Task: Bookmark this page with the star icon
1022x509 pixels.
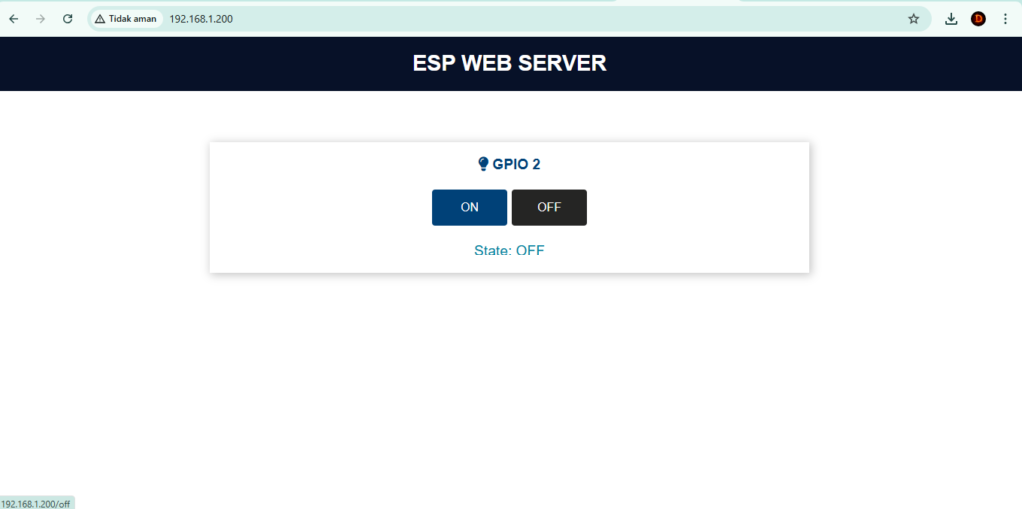Action: coord(913,19)
